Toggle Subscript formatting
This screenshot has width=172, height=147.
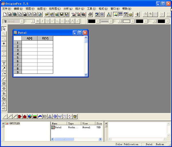58,21
